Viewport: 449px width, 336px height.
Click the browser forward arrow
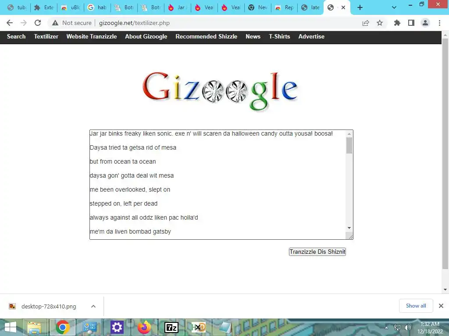24,23
